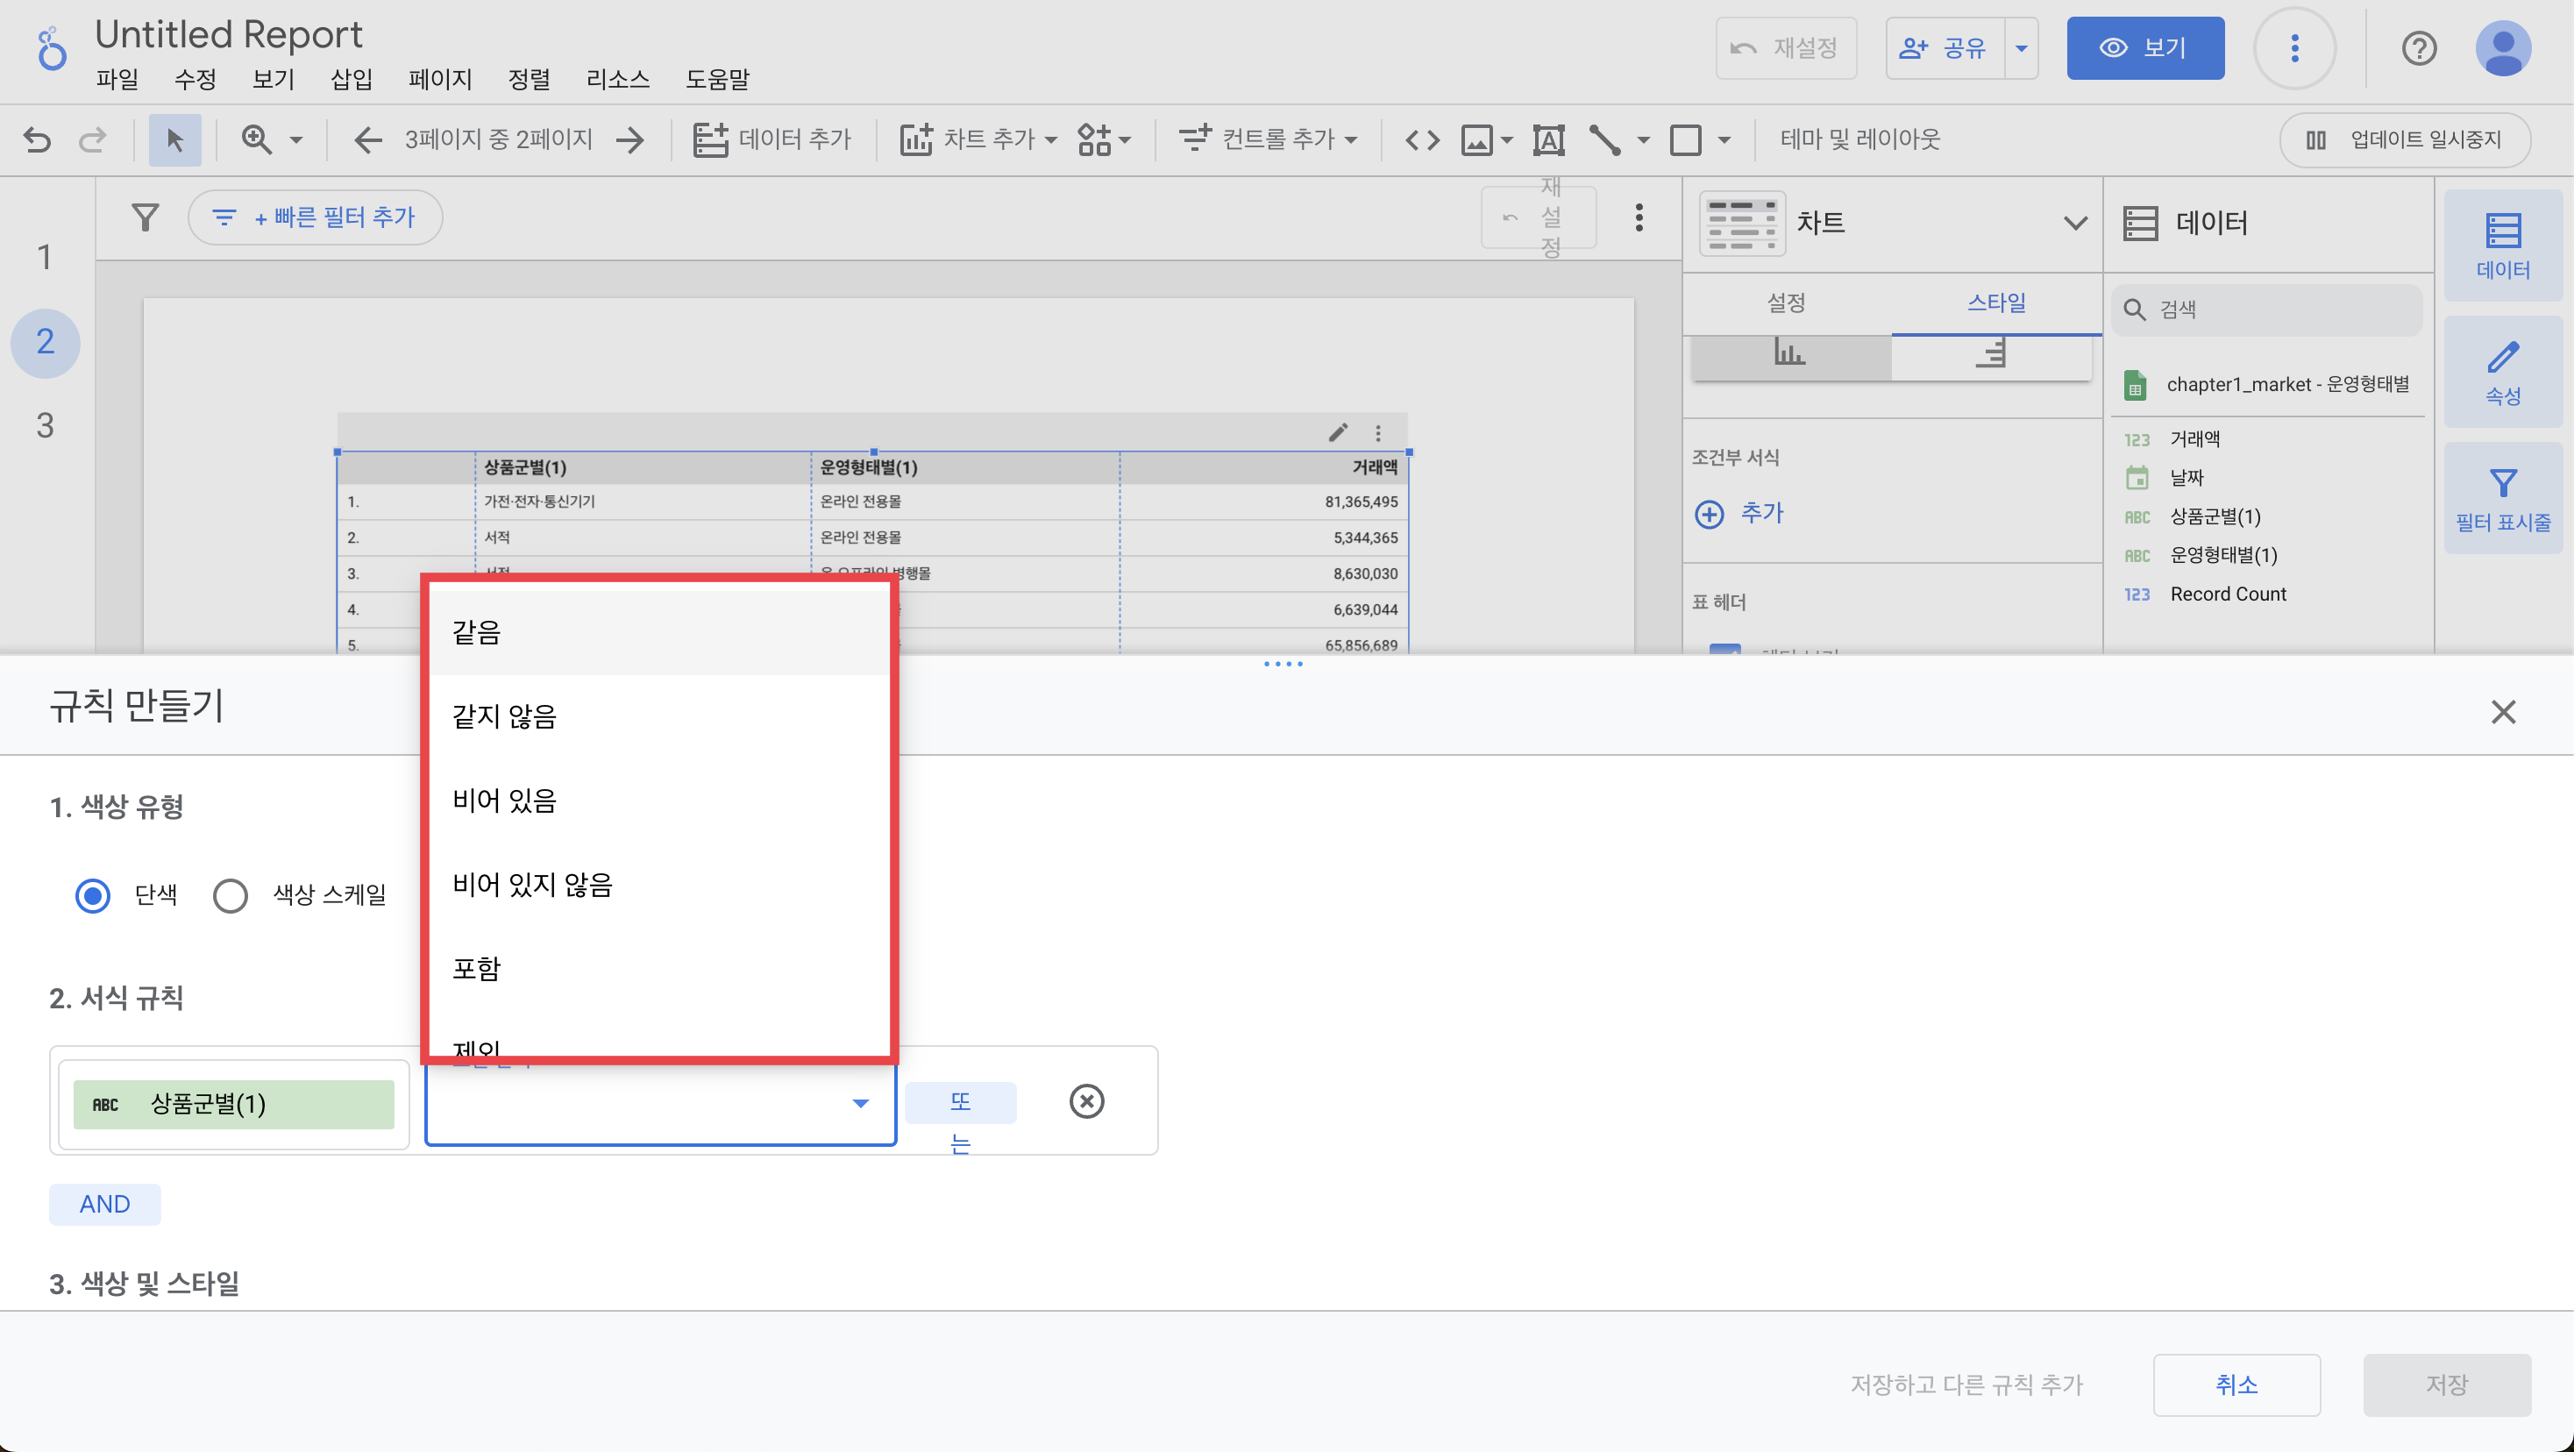
Task: Click the embed URL code icon
Action: click(1422, 139)
